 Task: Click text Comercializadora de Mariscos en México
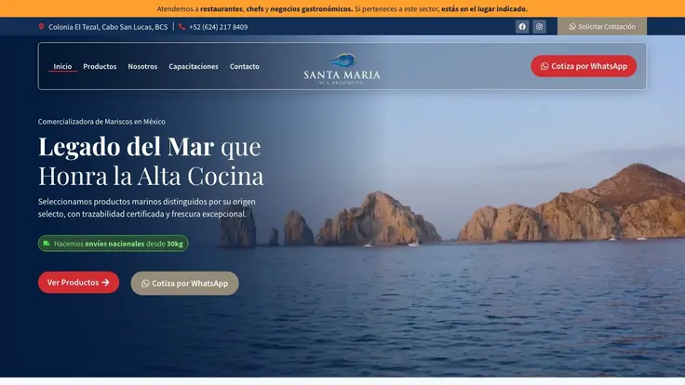(x=101, y=121)
